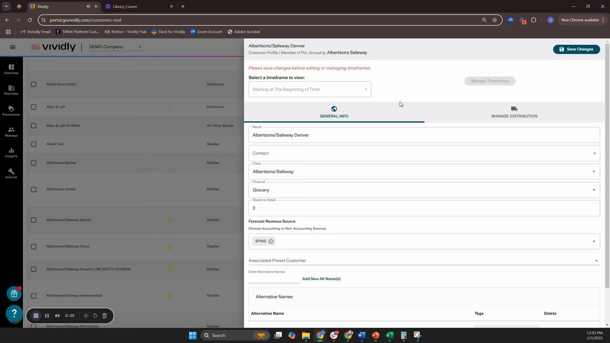Switch to the General Info tab
Screen dimensions: 610x343
pyautogui.click(x=334, y=112)
